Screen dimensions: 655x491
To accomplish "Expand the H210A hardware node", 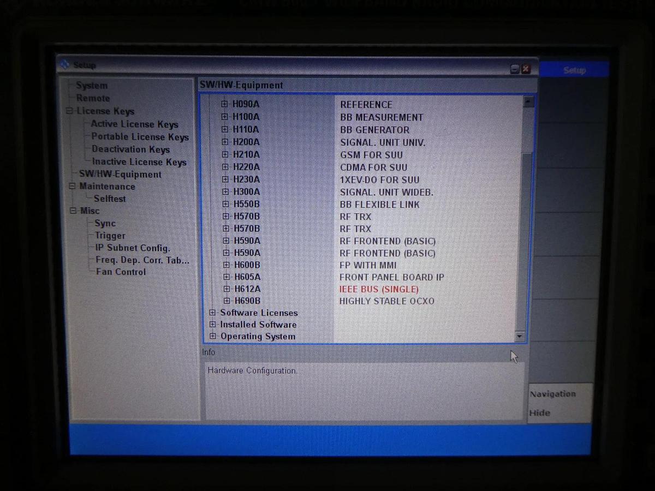I will pos(225,154).
